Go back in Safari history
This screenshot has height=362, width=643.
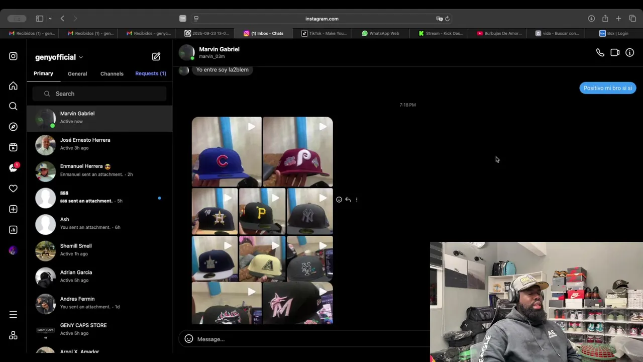pyautogui.click(x=62, y=19)
